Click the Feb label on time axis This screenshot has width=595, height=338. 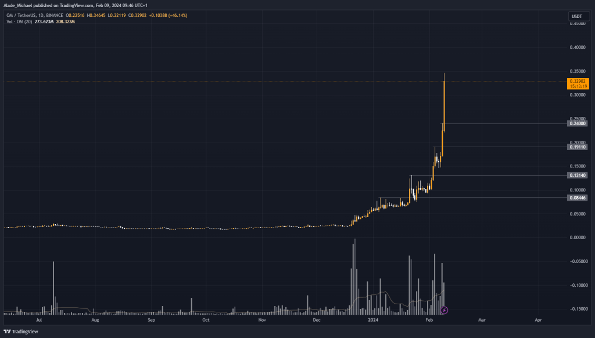coord(429,320)
